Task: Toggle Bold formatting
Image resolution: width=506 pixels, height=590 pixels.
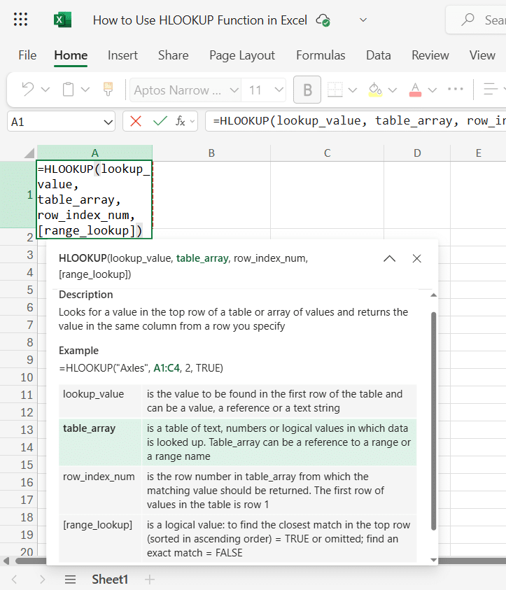Action: 307,90
